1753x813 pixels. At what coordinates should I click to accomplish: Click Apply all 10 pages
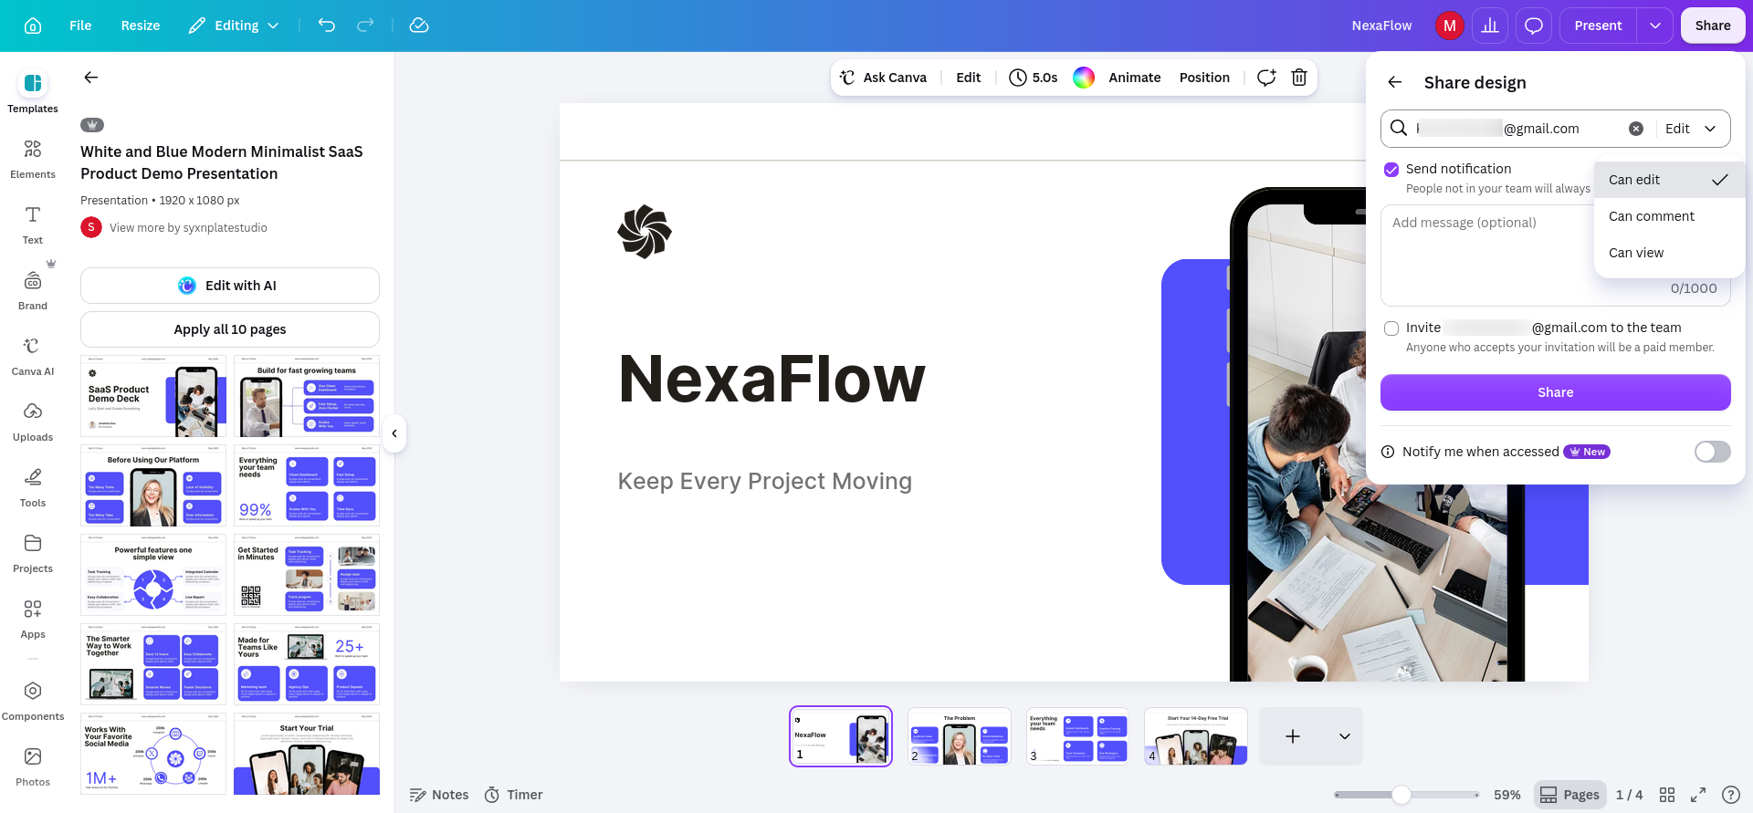click(230, 329)
